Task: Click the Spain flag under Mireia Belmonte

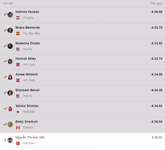Action: [18, 33]
